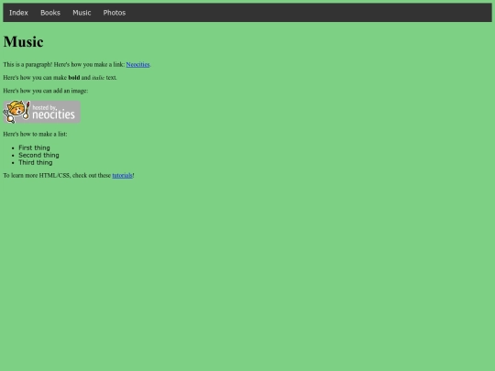Click the text 'Here's how you can add an image:'
Screen dimensions: 495x371
pyautogui.click(x=46, y=91)
